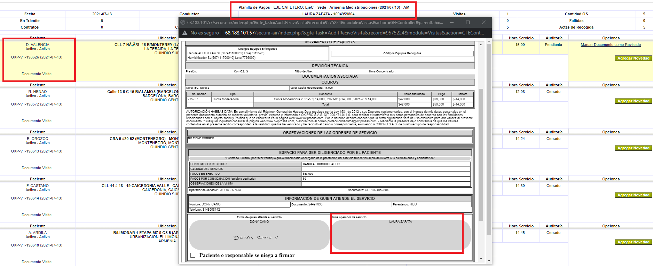Click patient name F. CASTANO
Screen dimensions: 653x266
[38, 186]
